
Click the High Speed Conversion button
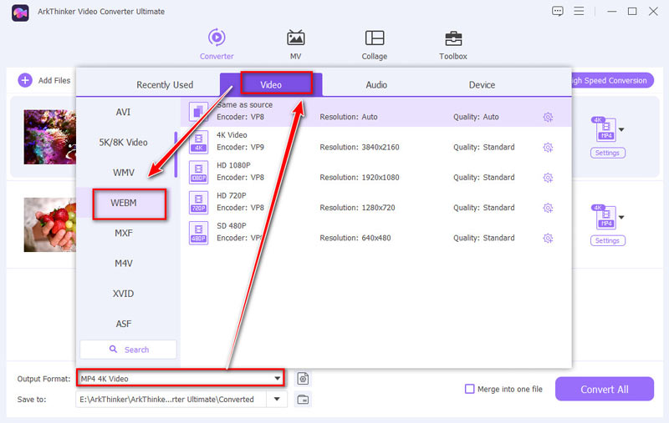pyautogui.click(x=612, y=80)
